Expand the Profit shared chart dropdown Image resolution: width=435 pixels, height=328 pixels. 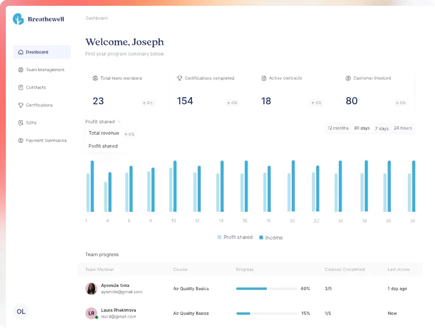point(103,121)
